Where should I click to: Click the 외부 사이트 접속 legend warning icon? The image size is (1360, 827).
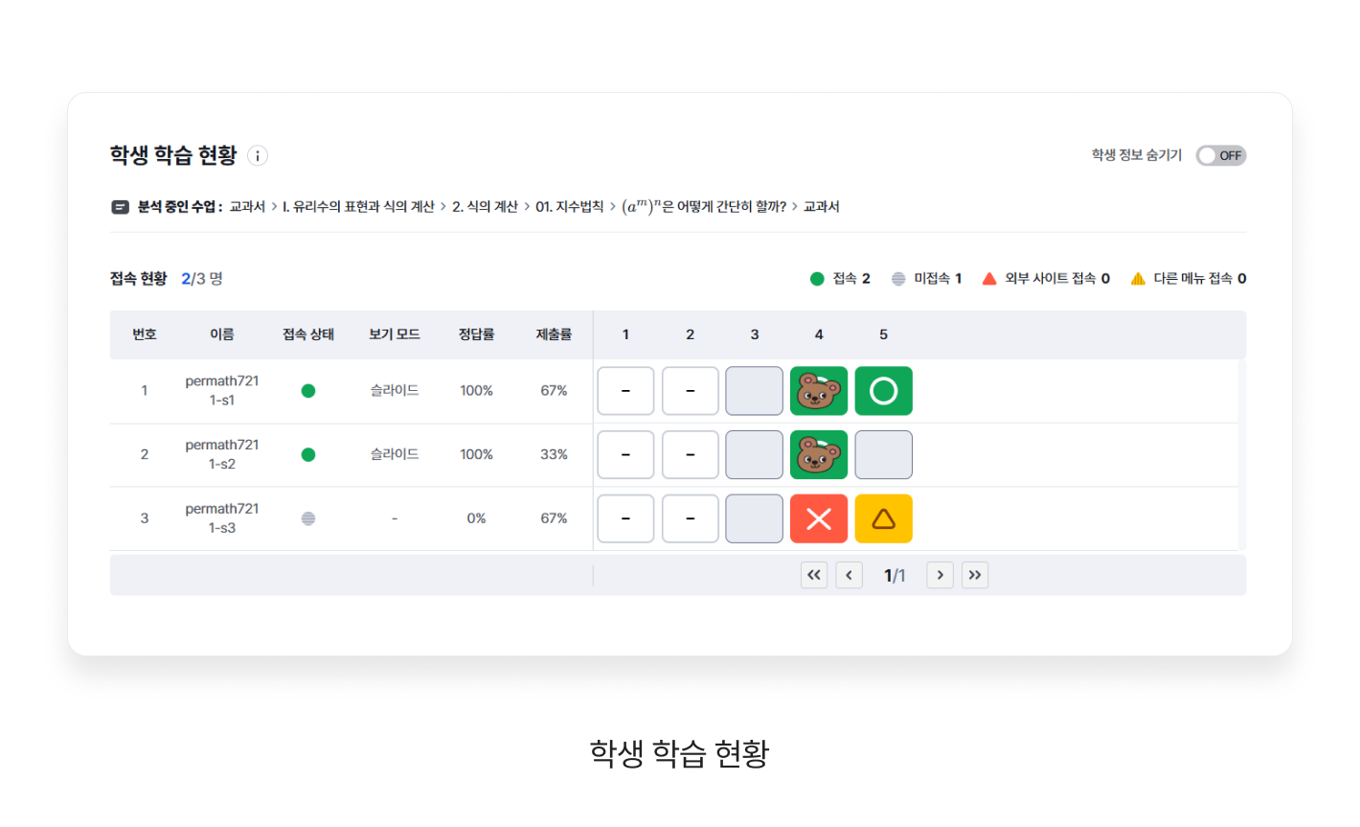pyautogui.click(x=990, y=279)
